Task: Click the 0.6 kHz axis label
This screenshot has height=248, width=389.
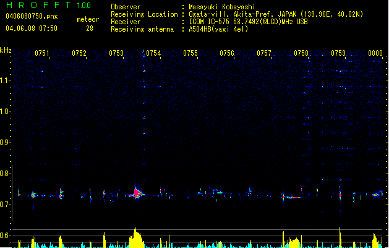Action: [6, 236]
